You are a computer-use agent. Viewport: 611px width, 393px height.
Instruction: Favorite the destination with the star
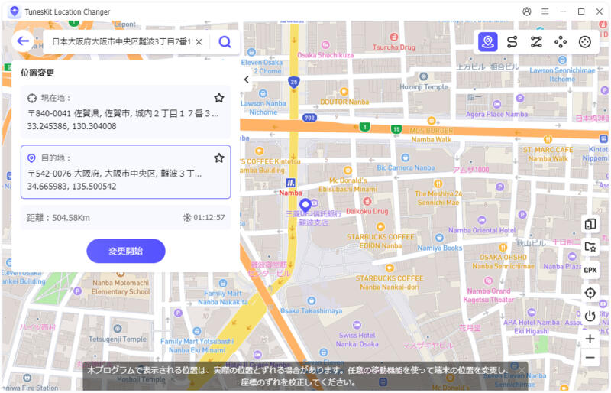pos(219,158)
